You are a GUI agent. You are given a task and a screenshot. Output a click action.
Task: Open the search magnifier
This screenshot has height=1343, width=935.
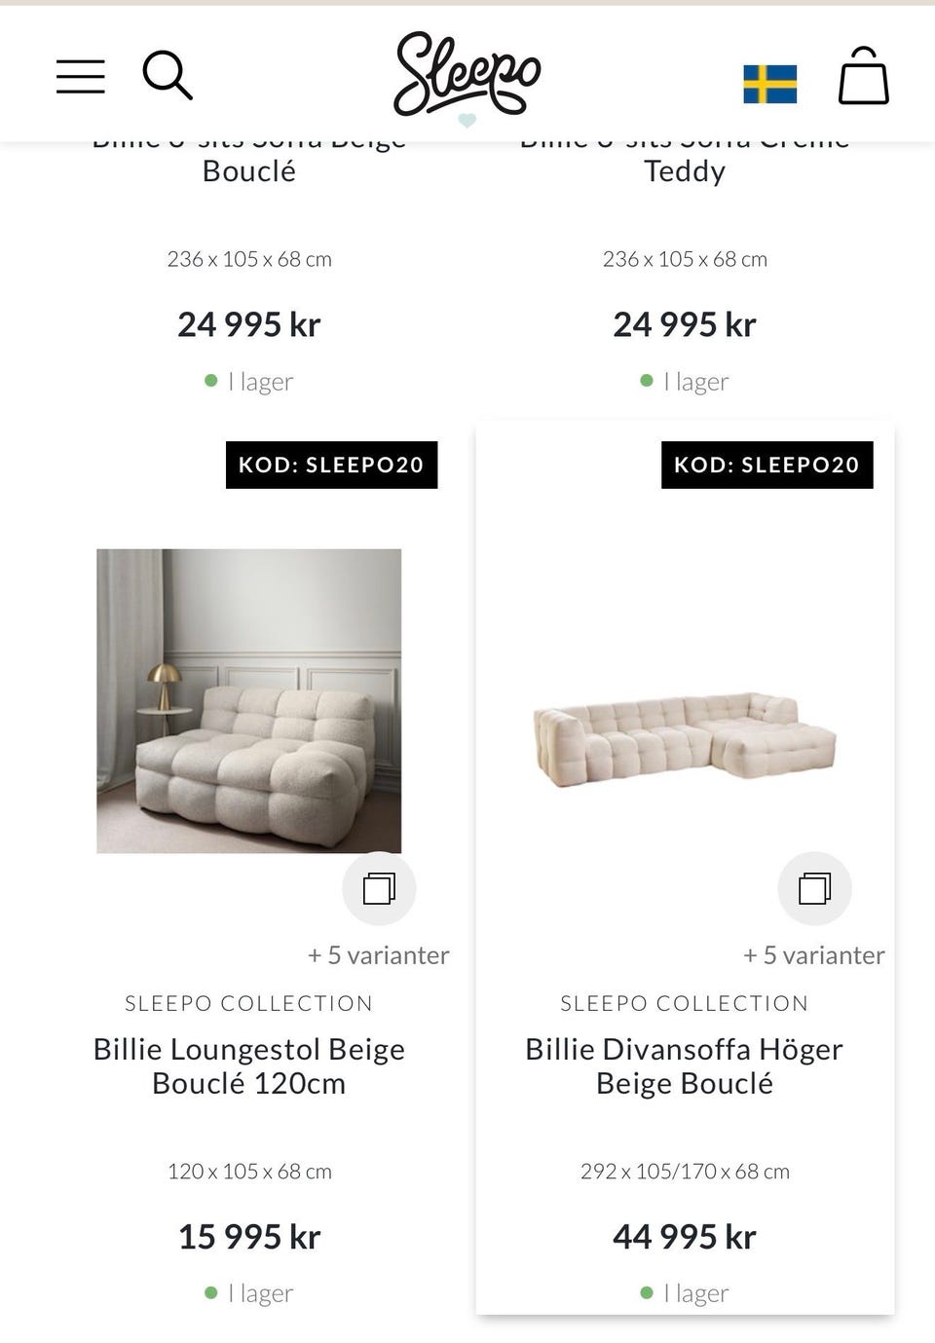(x=168, y=75)
